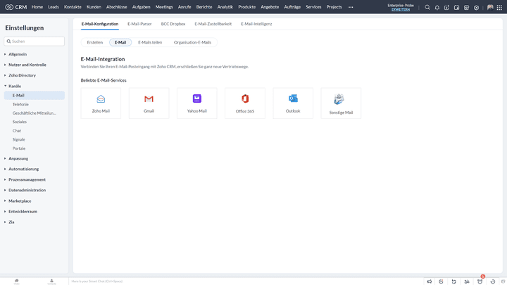507x285 pixels.
Task: Open the marketplace store icon in top bar
Action: click(x=466, y=7)
